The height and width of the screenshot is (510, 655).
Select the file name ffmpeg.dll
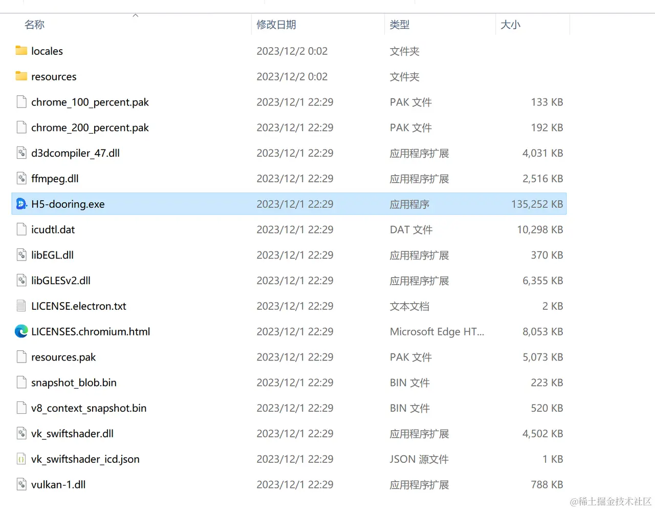[55, 179]
